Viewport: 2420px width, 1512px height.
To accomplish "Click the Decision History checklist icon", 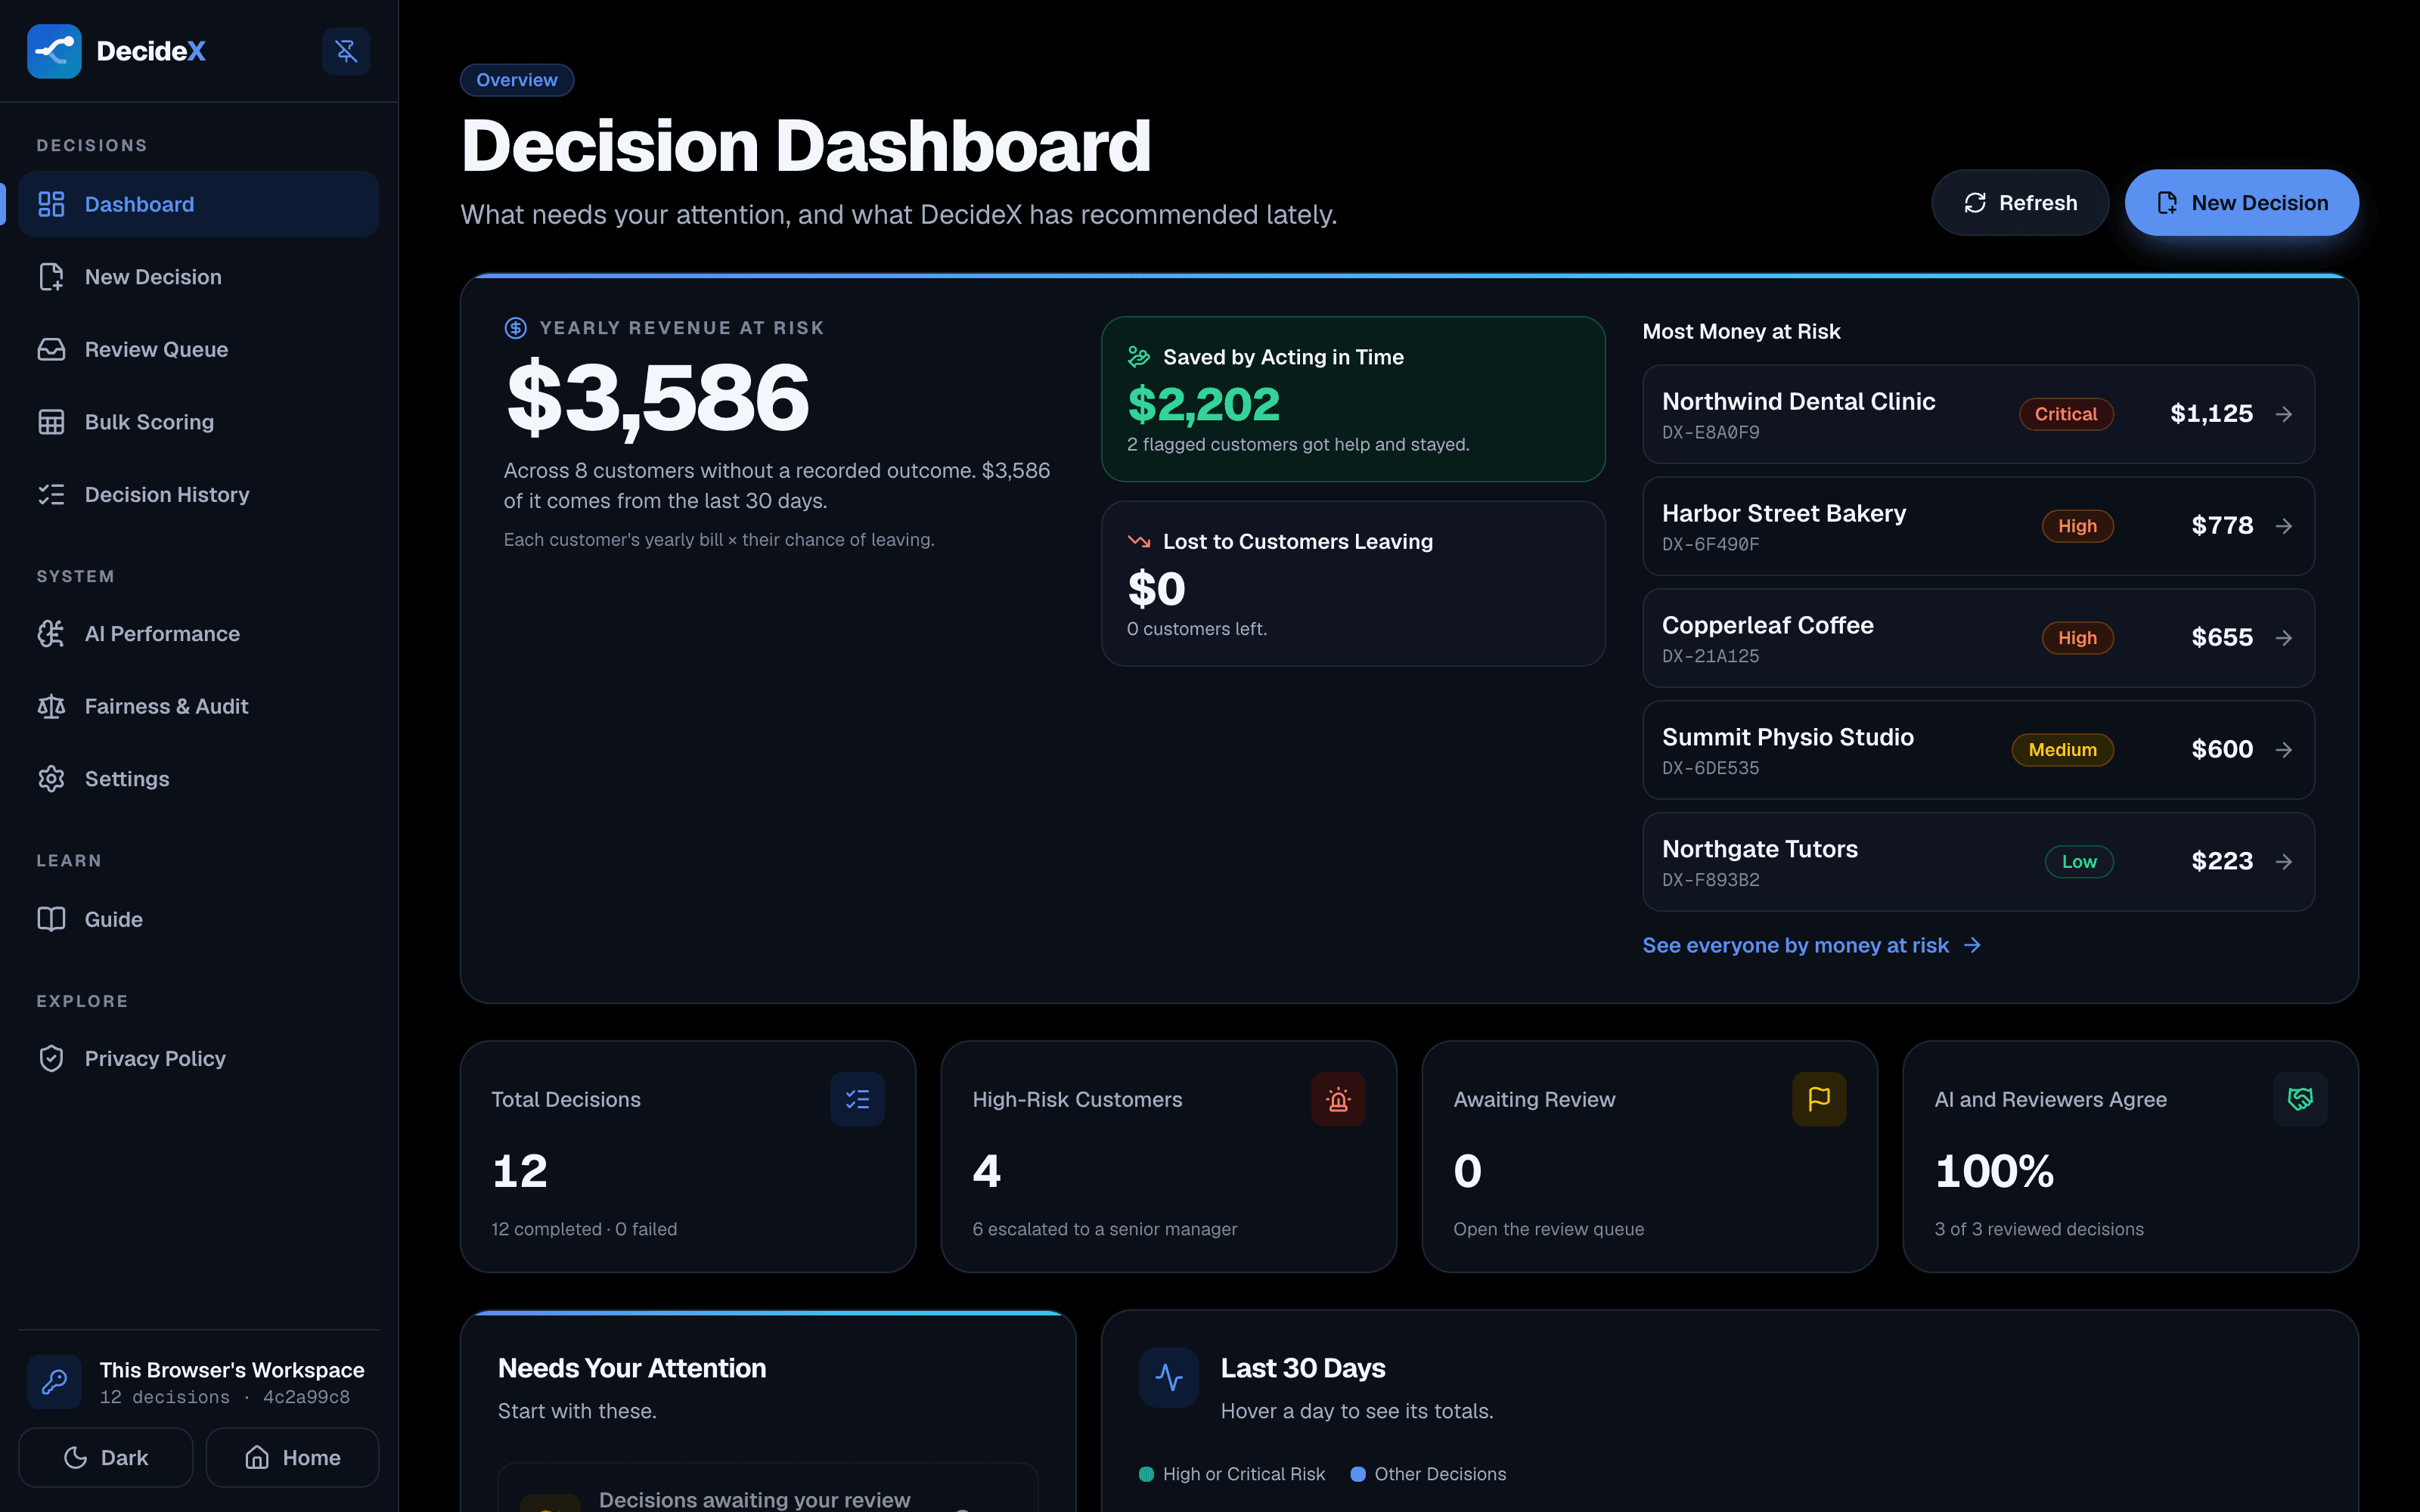I will point(51,494).
